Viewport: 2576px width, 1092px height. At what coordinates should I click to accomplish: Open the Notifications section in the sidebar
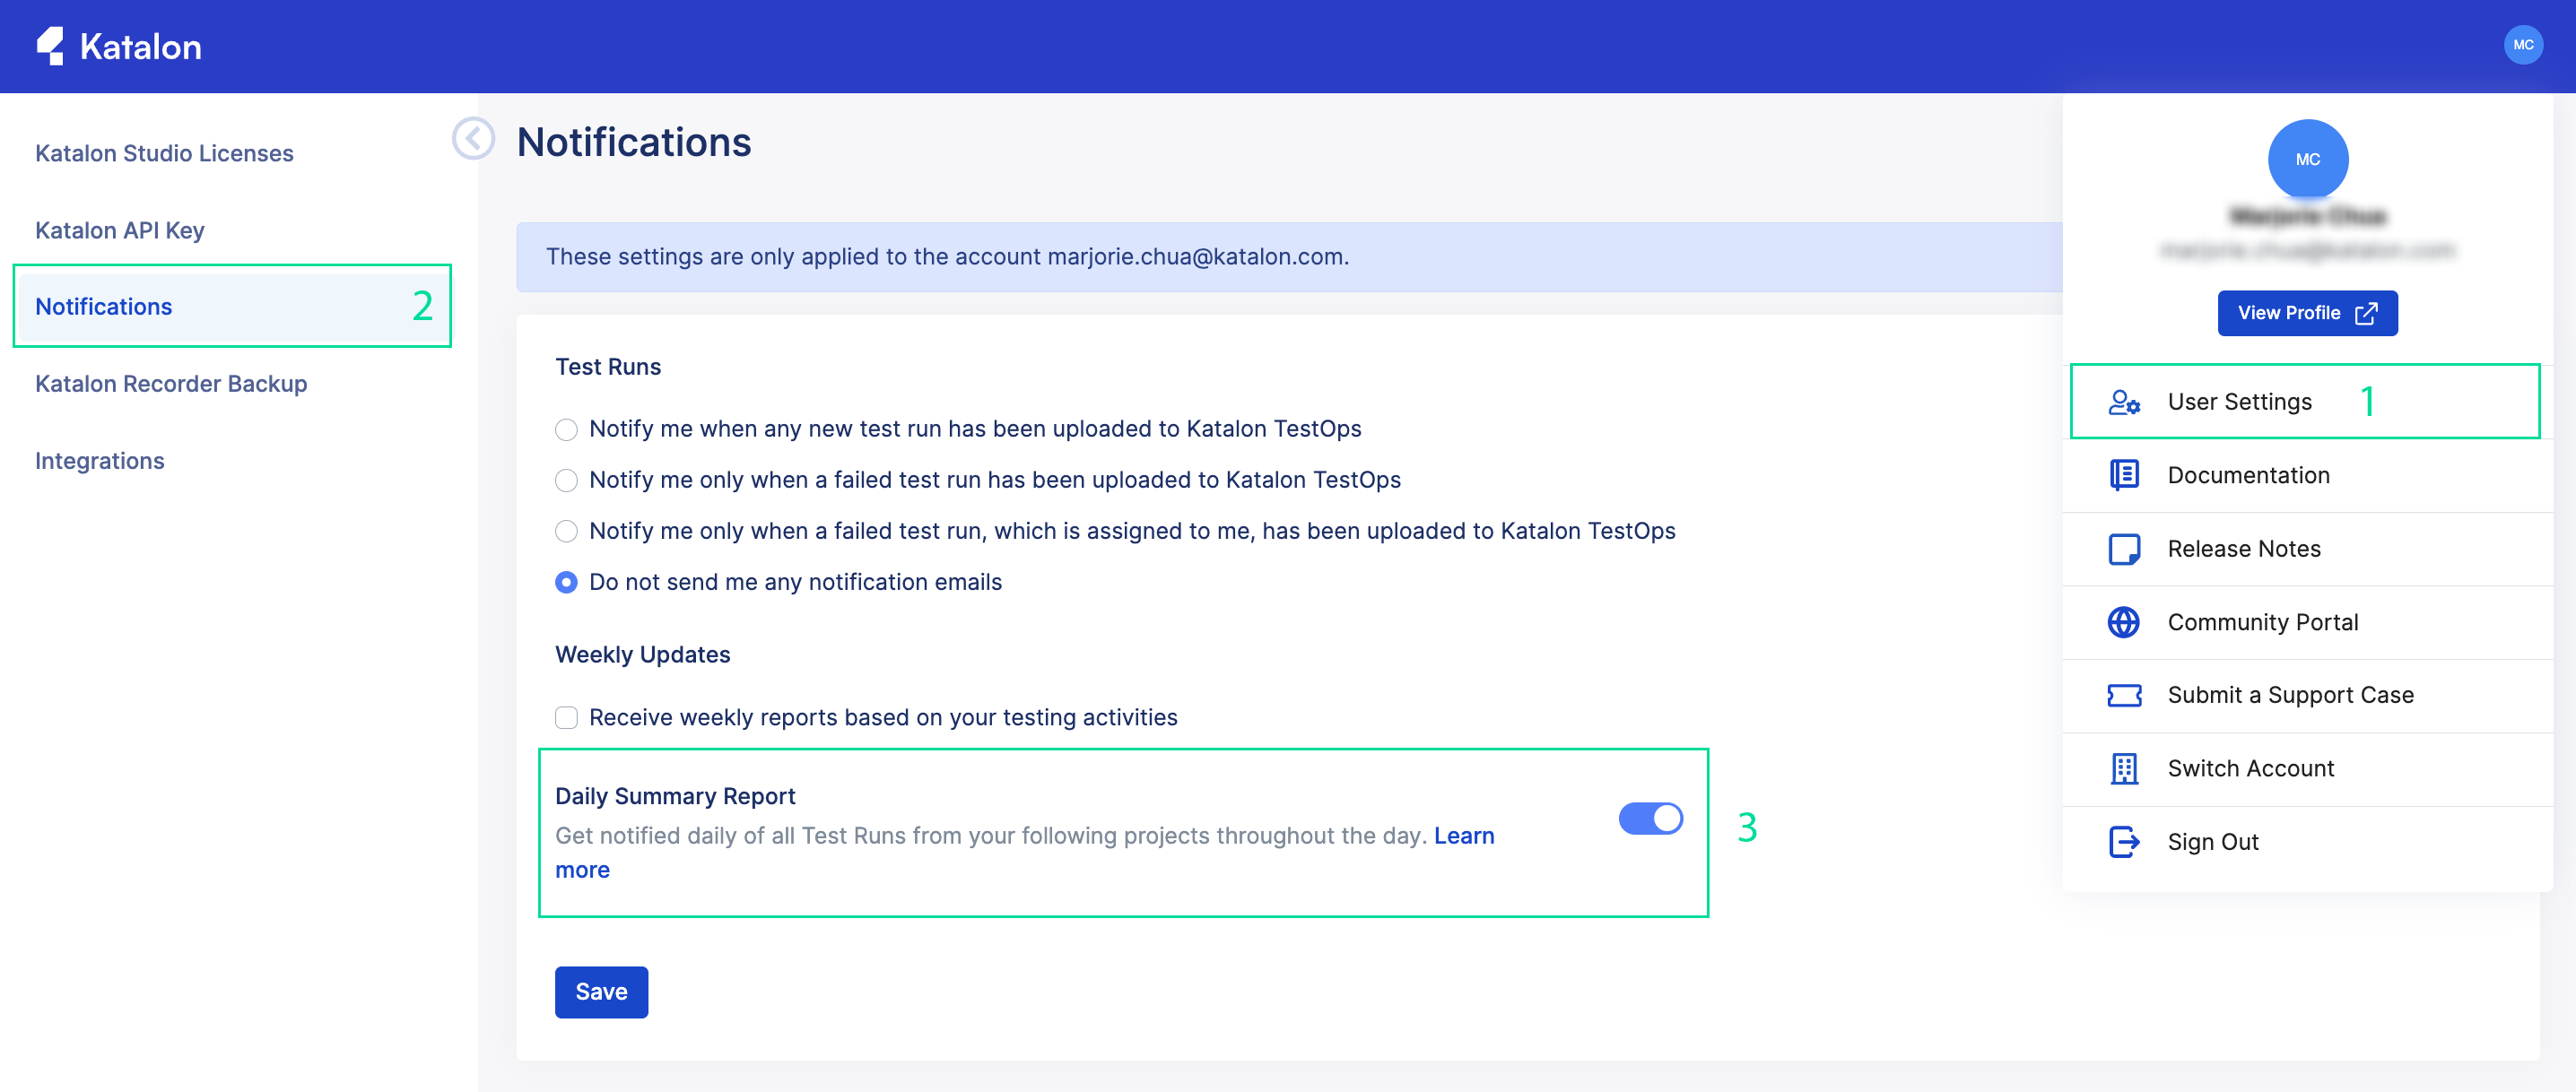103,306
